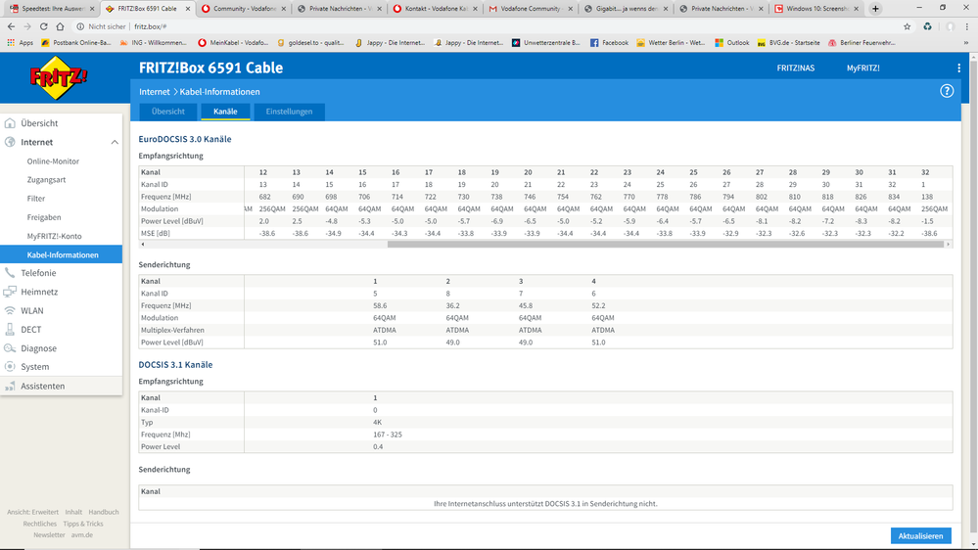Click the Übersicht house icon in sidebar
Screen dimensions: 978x550
tap(10, 123)
